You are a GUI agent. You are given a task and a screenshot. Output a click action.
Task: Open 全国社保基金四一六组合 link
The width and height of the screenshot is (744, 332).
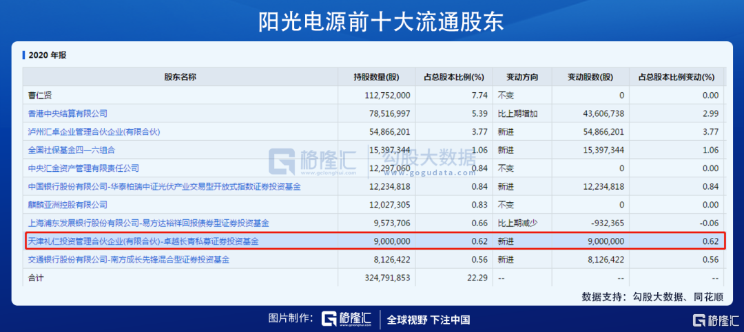pyautogui.click(x=71, y=151)
